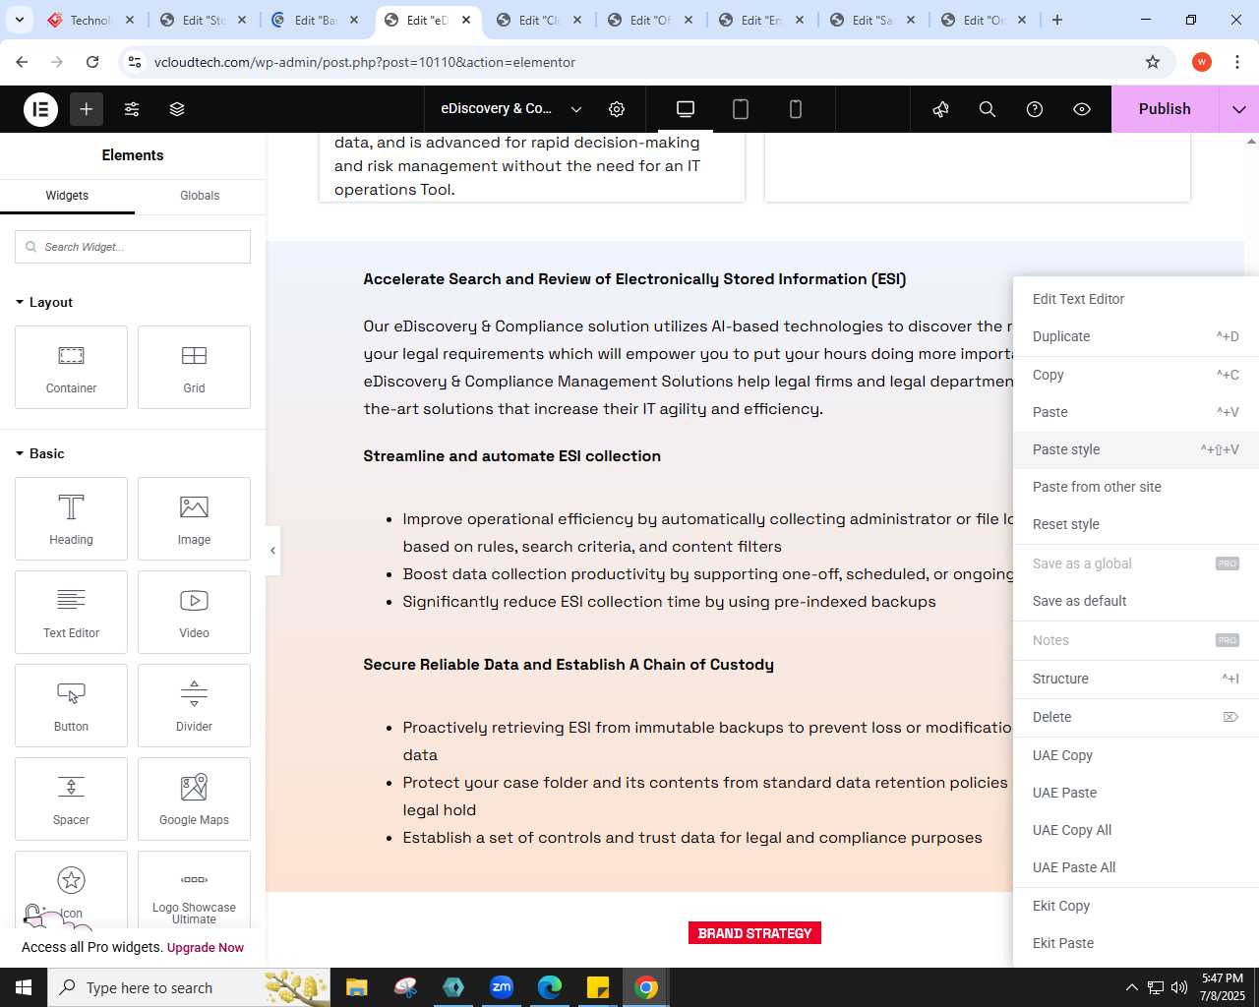This screenshot has width=1259, height=1007.
Task: Switch to desktop responsive view
Action: click(686, 109)
